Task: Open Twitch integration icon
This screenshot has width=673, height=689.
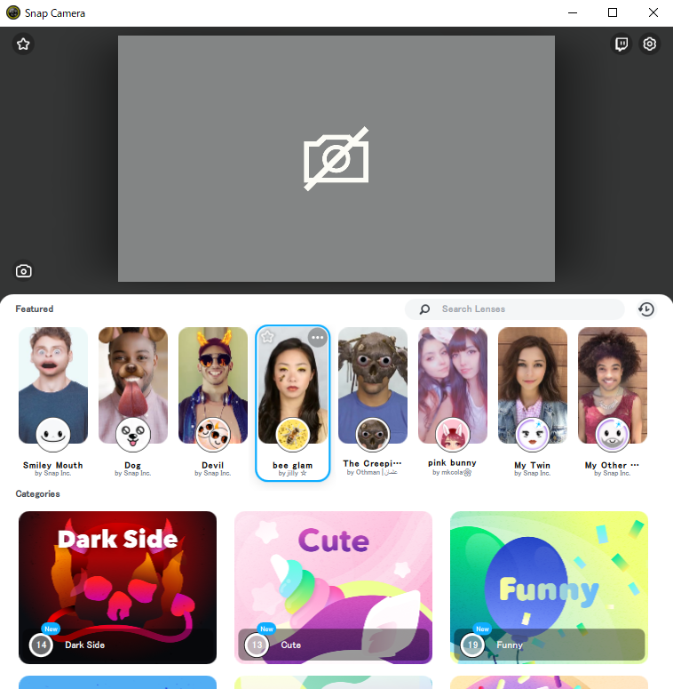Action: 622,44
